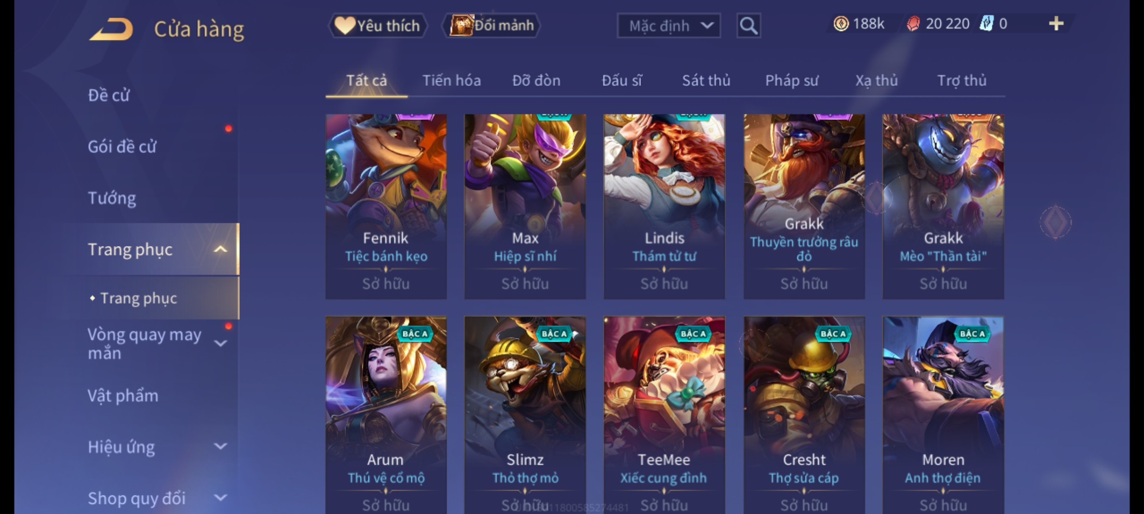The width and height of the screenshot is (1144, 514).
Task: Collapse the Trang phục sidebar section
Action: pyautogui.click(x=220, y=249)
